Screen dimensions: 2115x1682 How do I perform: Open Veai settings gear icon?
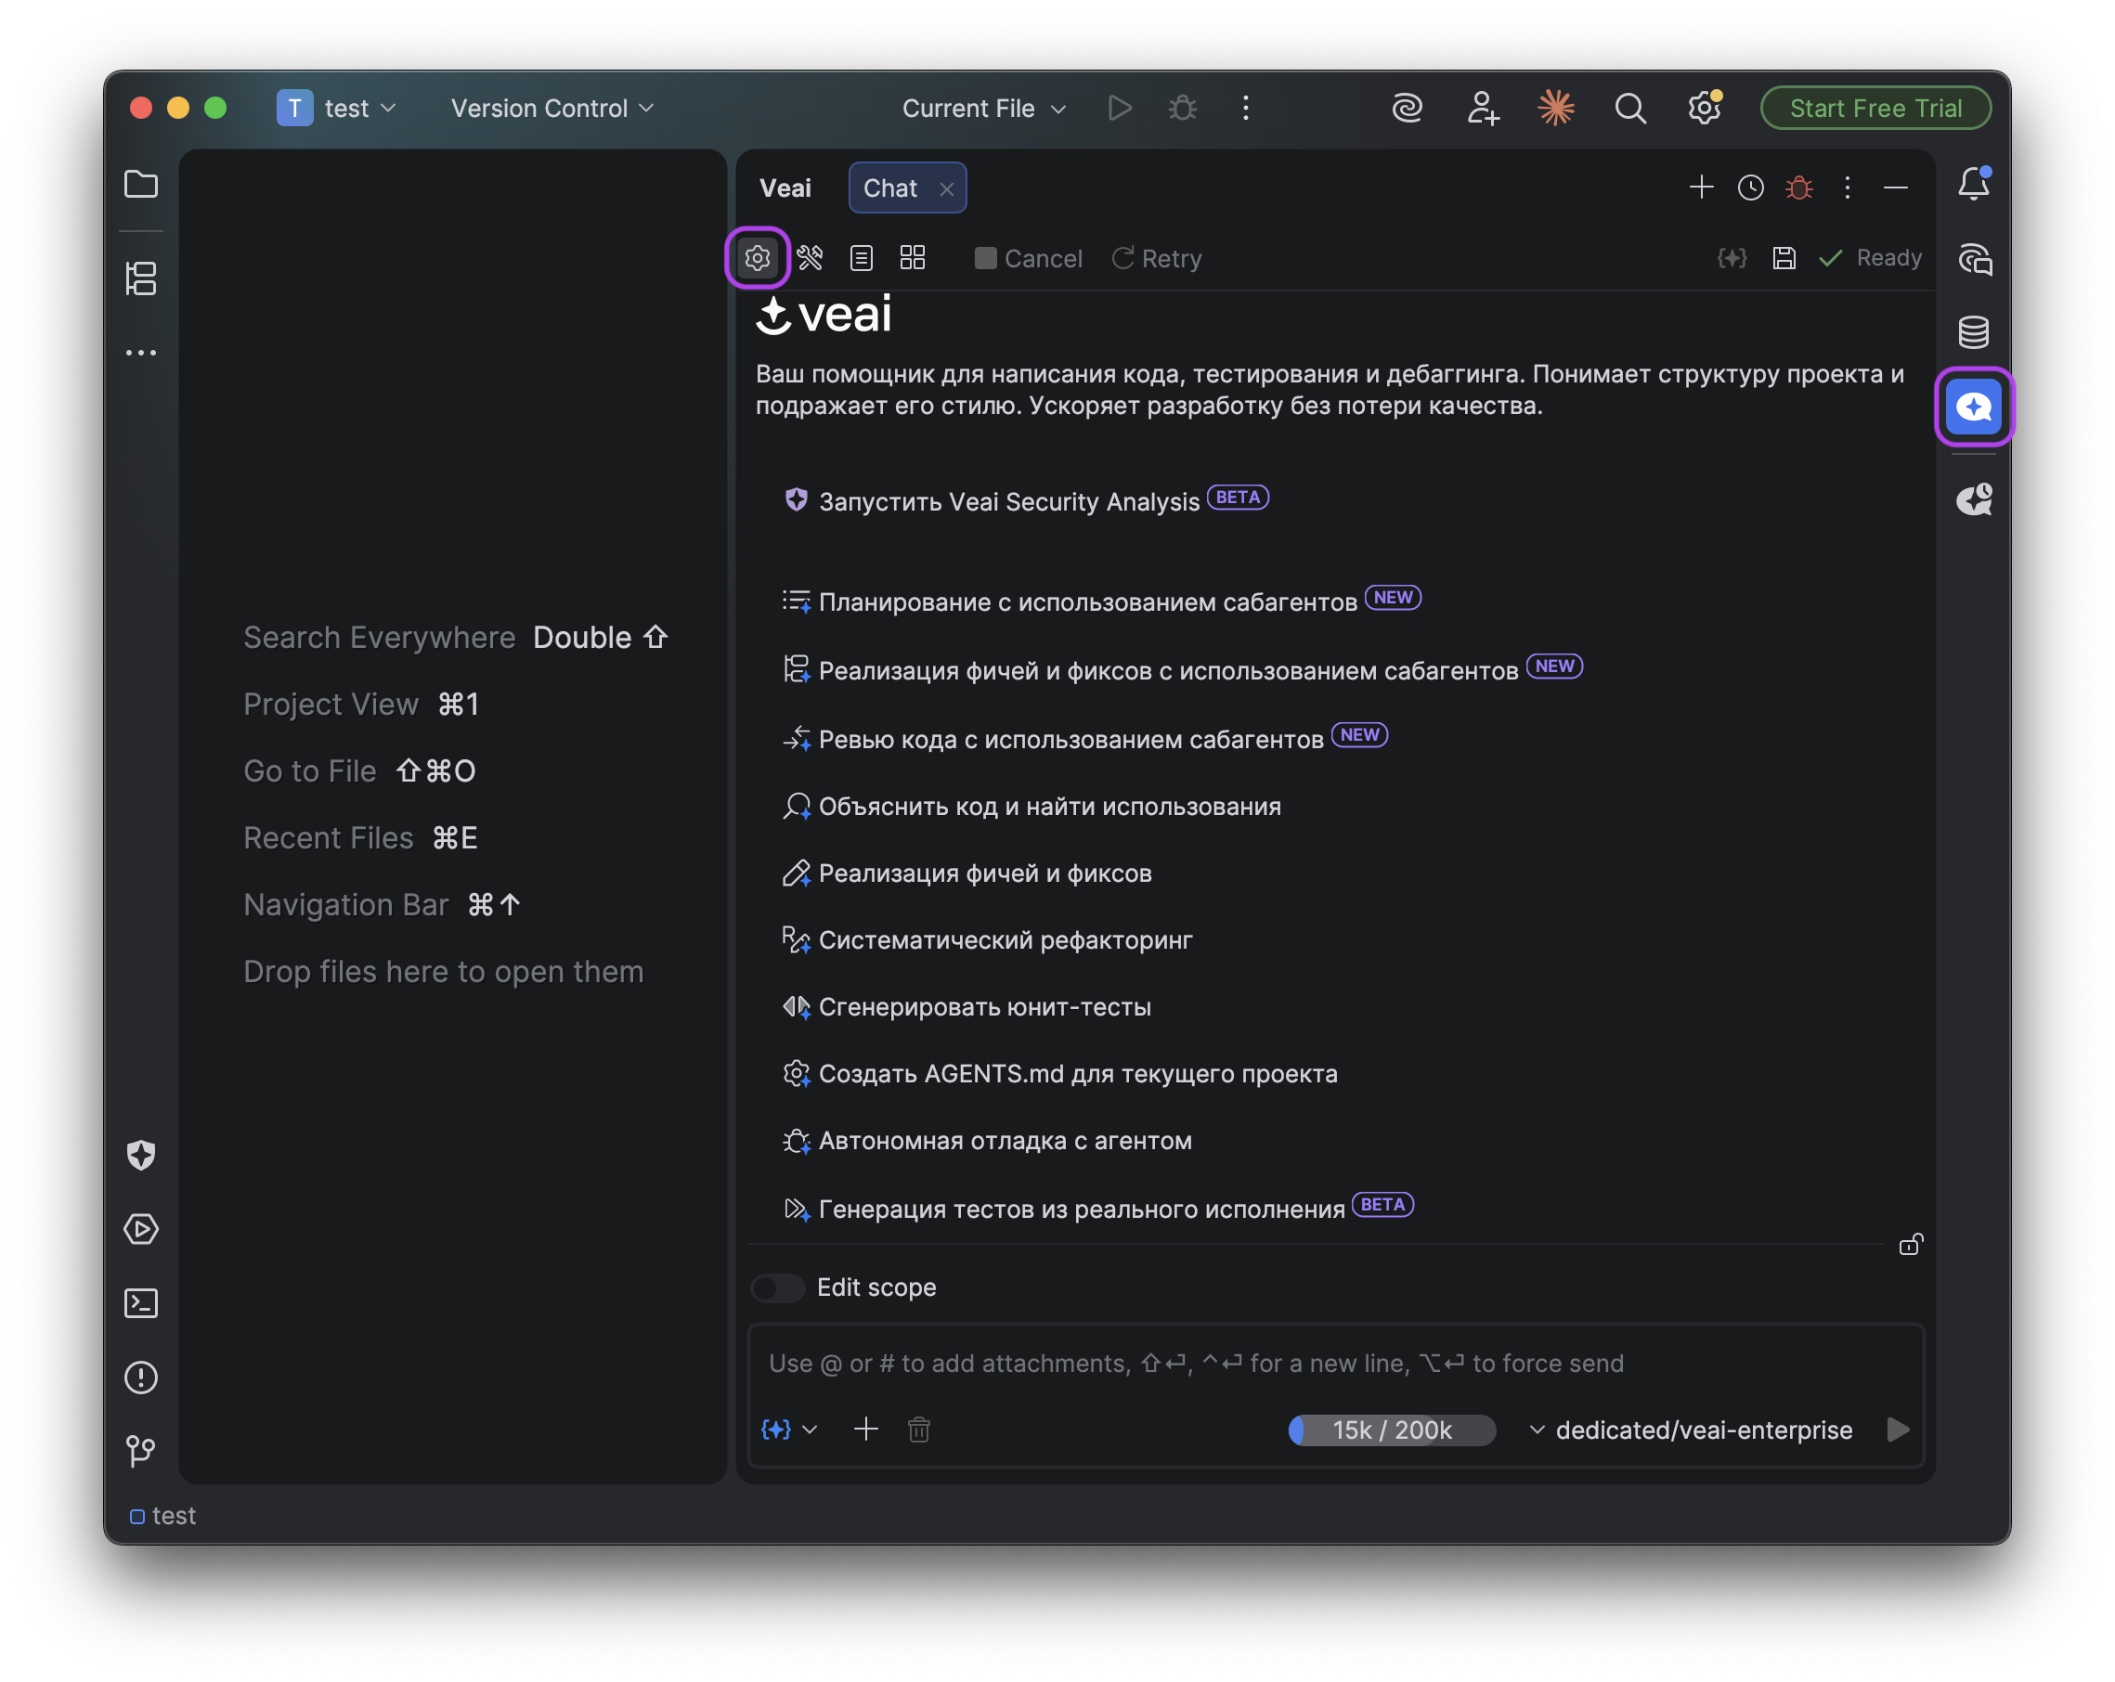point(758,258)
